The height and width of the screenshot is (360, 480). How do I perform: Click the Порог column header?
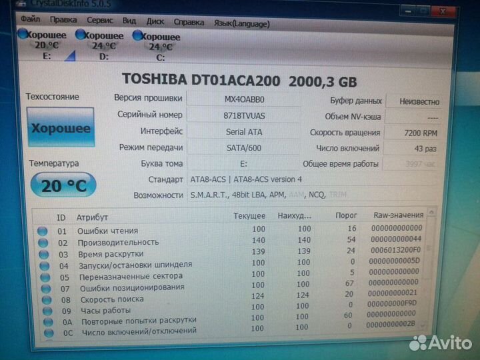pos(346,215)
